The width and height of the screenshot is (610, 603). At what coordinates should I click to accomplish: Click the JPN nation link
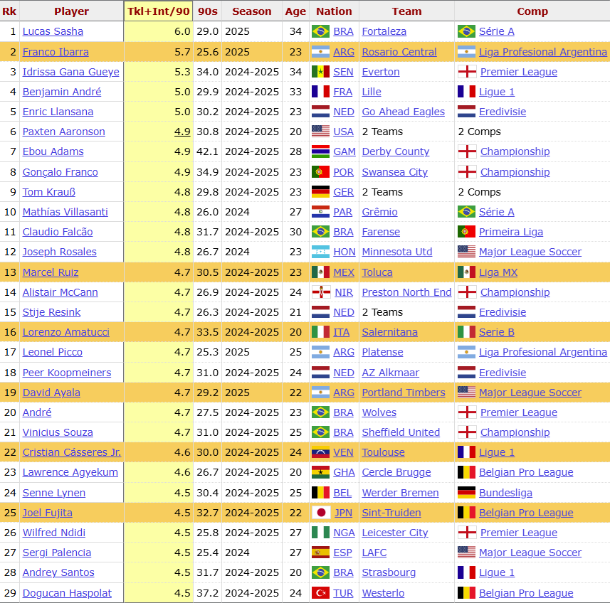[344, 513]
